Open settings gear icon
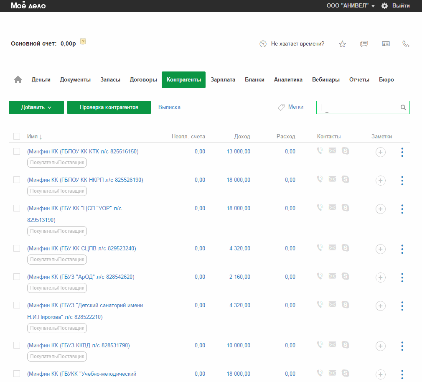422x382 pixels. pyautogui.click(x=385, y=6)
